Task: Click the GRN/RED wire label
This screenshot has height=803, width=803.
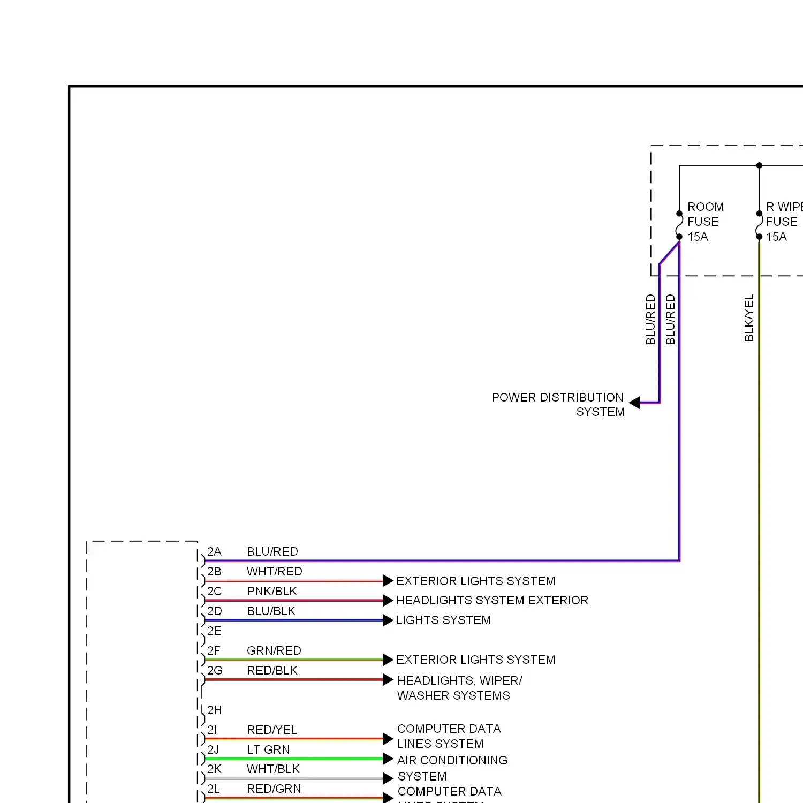Action: (274, 650)
